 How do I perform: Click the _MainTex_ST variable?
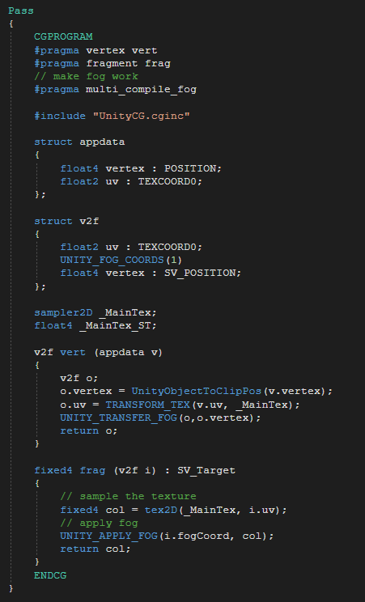click(x=115, y=325)
